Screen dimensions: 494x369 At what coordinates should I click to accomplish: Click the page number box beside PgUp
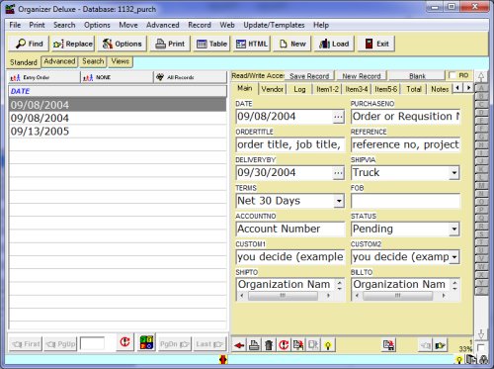coord(92,343)
